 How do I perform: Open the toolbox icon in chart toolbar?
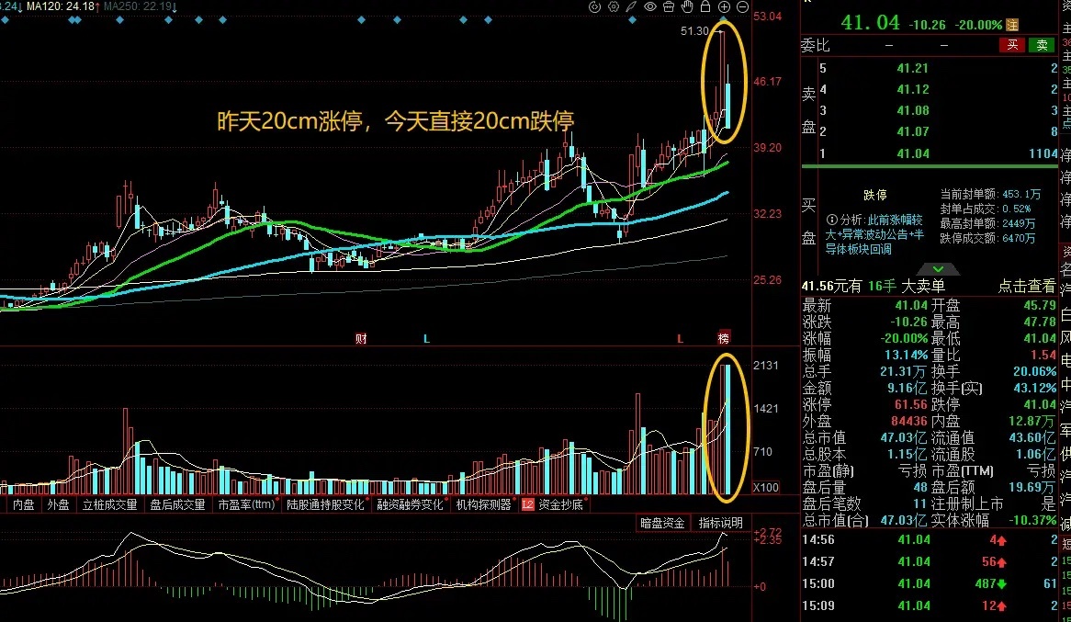[x=669, y=6]
